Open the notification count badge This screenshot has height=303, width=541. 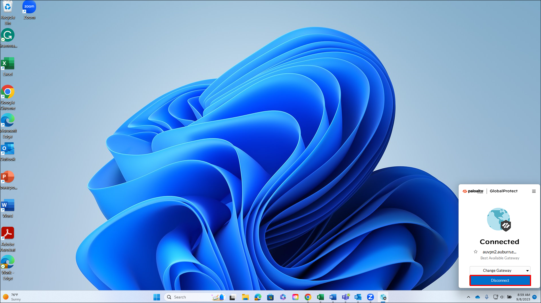coord(534,297)
